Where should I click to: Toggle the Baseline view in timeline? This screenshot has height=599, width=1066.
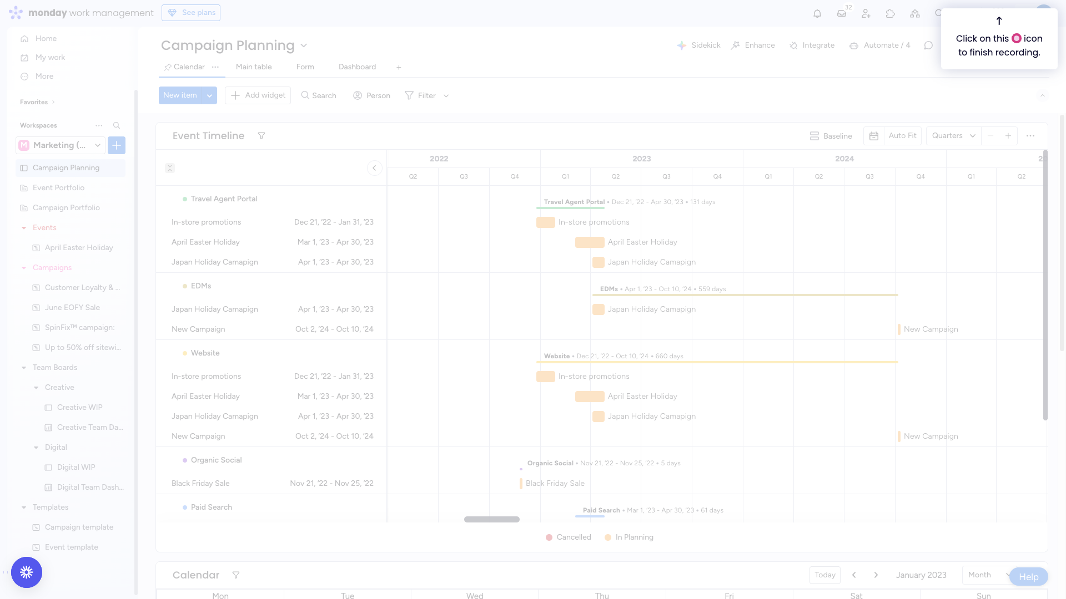tap(831, 136)
